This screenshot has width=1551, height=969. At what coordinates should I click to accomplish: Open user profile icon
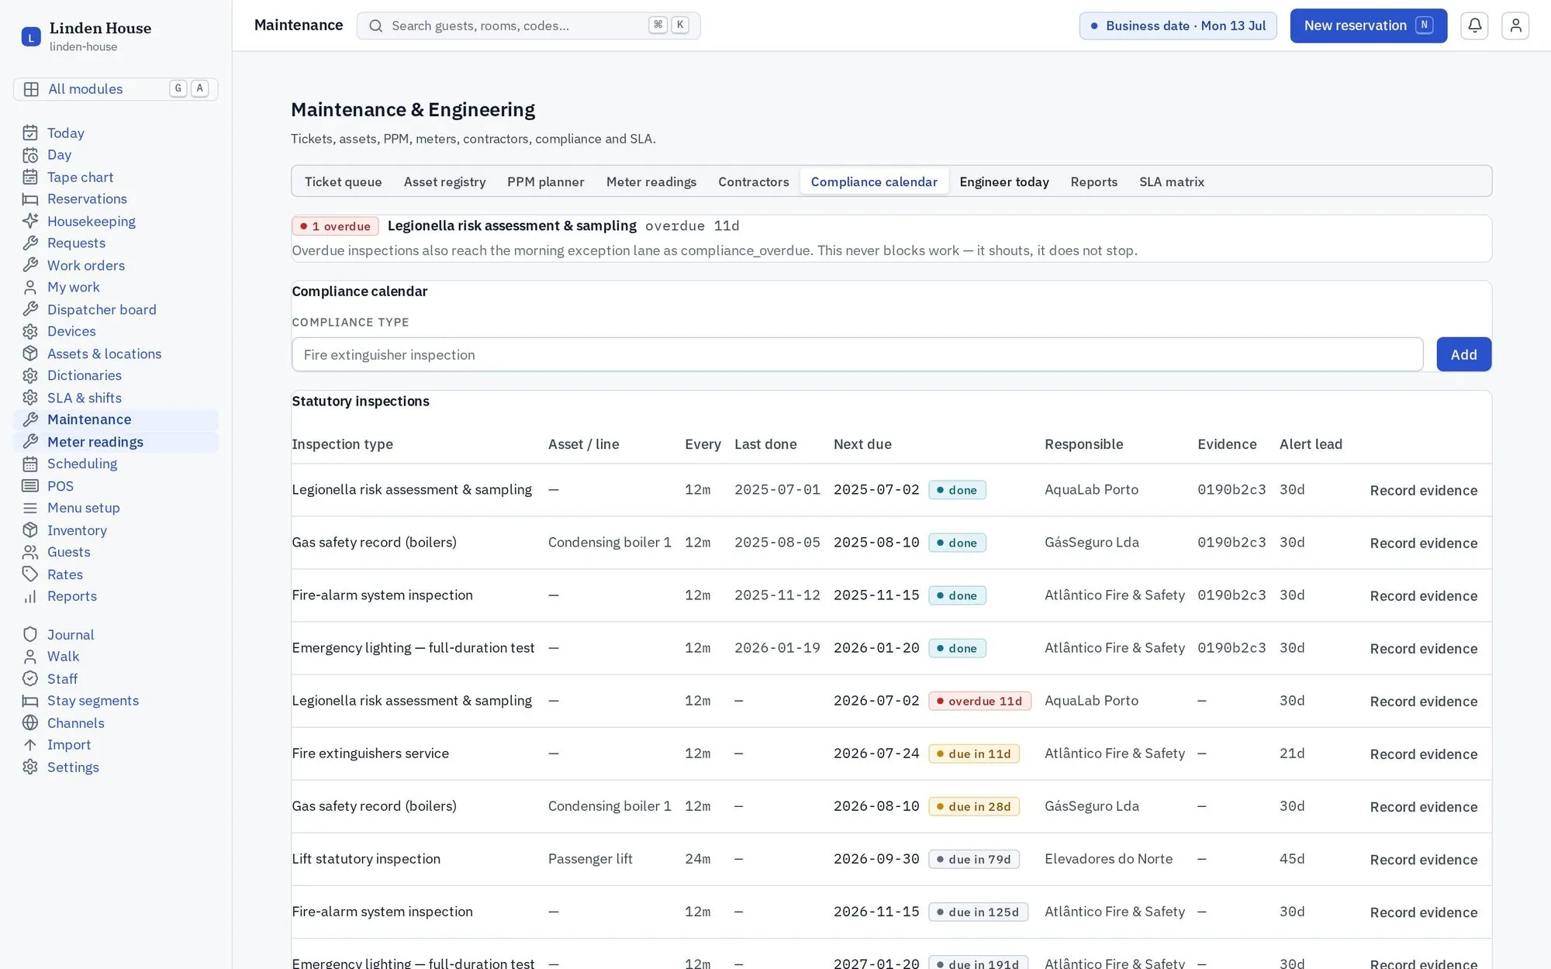(1515, 26)
